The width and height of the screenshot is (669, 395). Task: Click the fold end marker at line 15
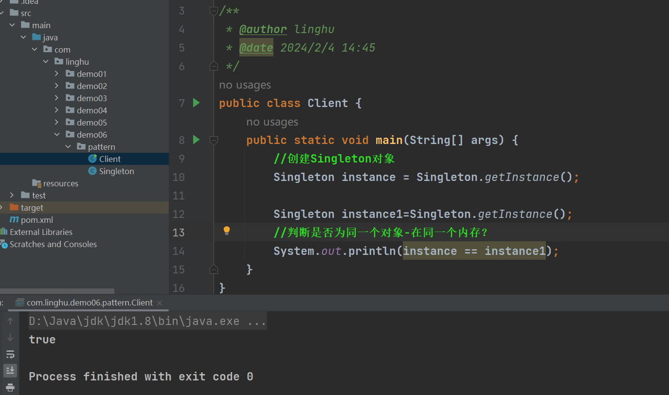(x=213, y=269)
